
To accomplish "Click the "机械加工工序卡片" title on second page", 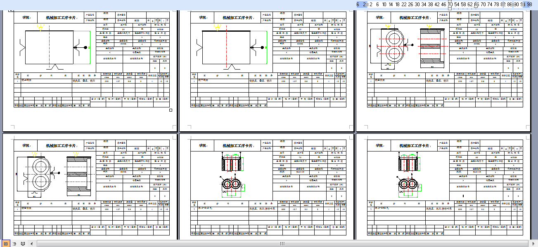I will pos(237,18).
